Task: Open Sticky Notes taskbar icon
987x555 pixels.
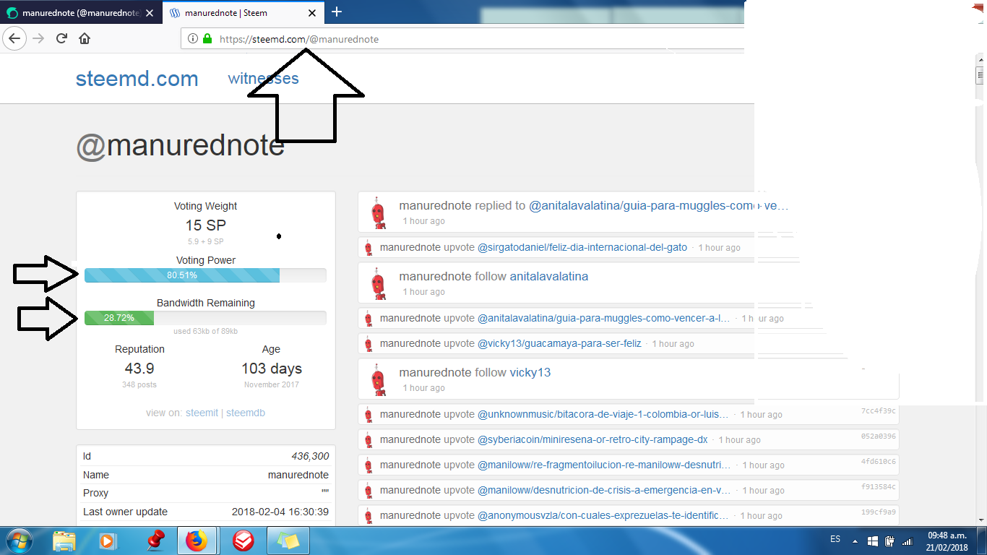Action: [288, 541]
